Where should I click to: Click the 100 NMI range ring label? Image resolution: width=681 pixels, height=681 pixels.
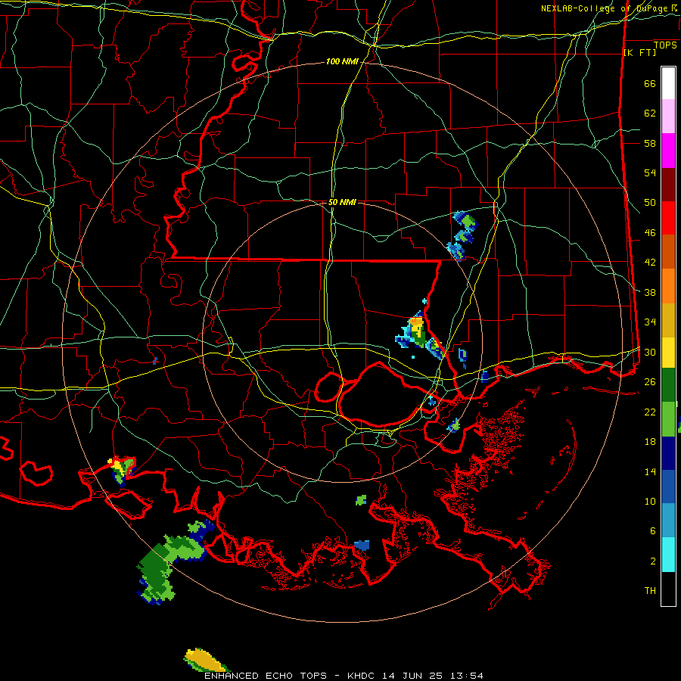[342, 62]
